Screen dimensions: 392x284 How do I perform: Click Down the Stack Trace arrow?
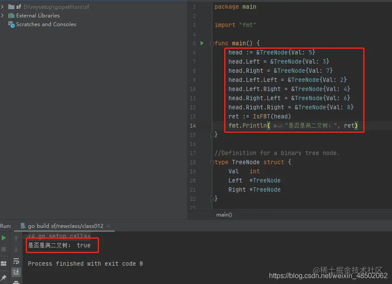(16, 250)
